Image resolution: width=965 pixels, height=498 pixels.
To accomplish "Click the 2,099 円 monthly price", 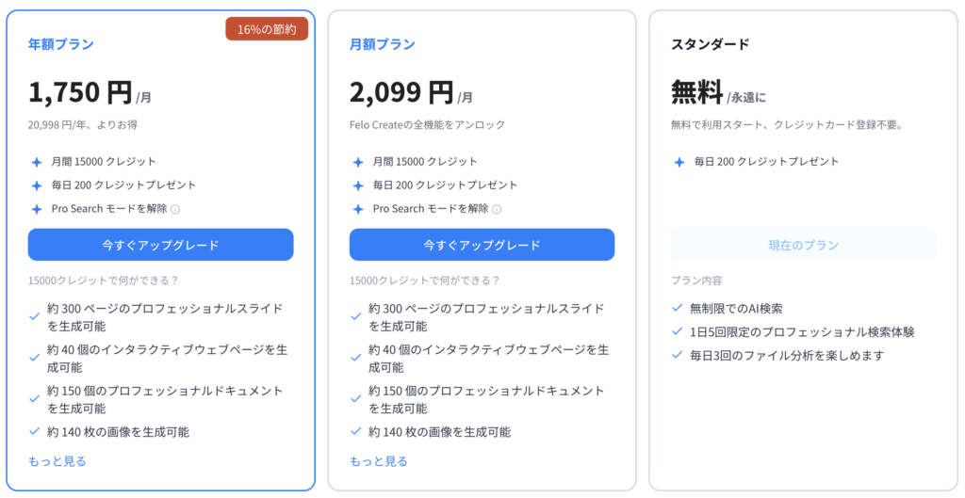I will click(401, 92).
